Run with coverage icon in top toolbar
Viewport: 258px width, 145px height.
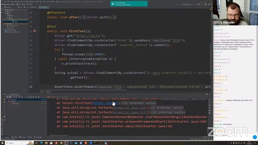coord(200,4)
